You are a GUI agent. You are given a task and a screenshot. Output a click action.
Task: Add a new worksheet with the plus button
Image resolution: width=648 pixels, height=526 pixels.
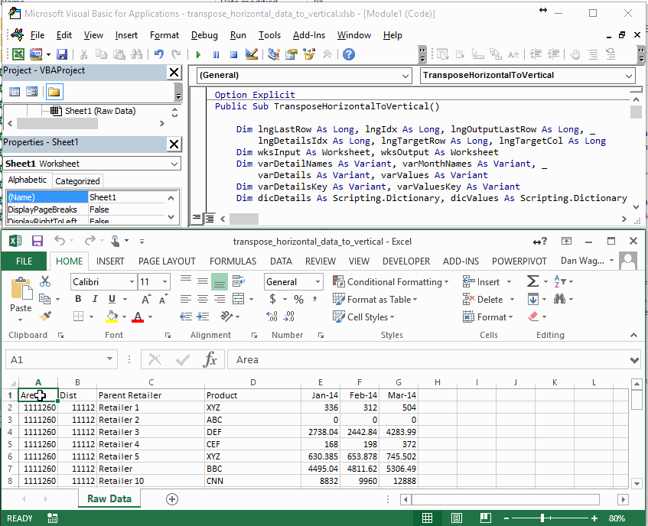[x=171, y=498]
